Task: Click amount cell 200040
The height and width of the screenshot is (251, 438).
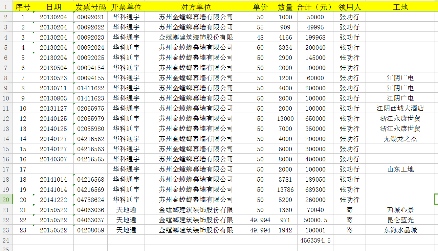Action: [315, 47]
